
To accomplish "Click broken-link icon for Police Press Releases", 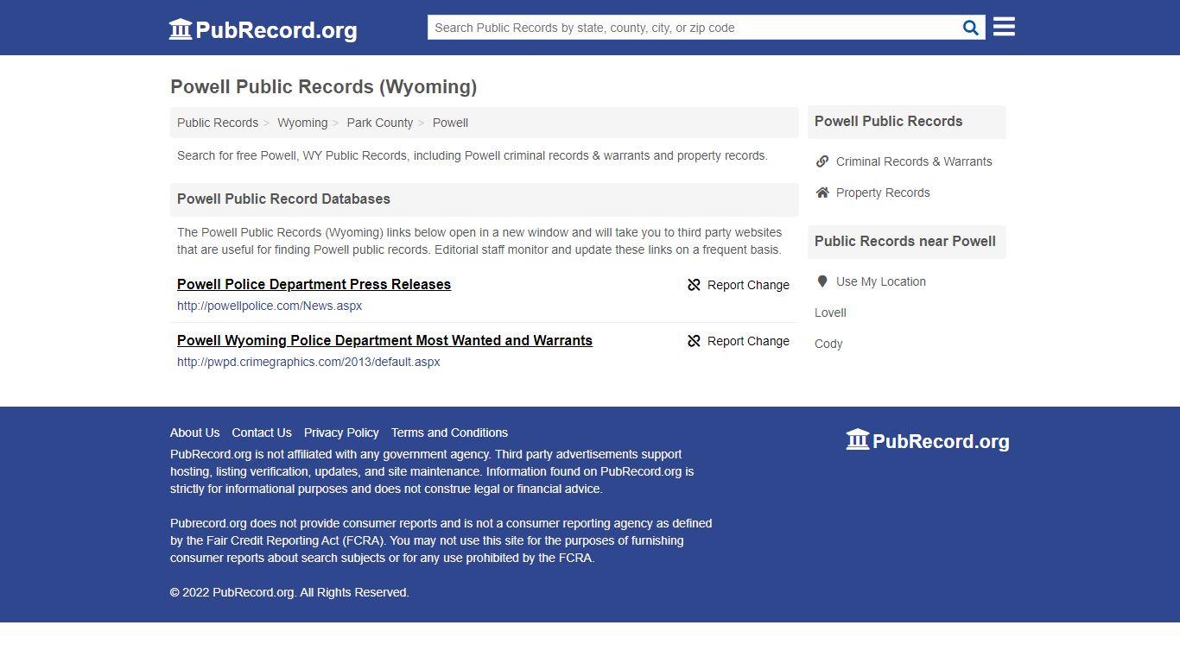I will (x=694, y=285).
